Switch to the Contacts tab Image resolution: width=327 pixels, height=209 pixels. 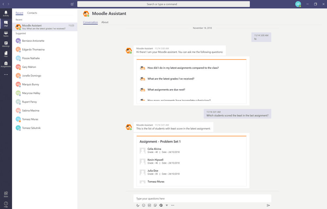[32, 13]
